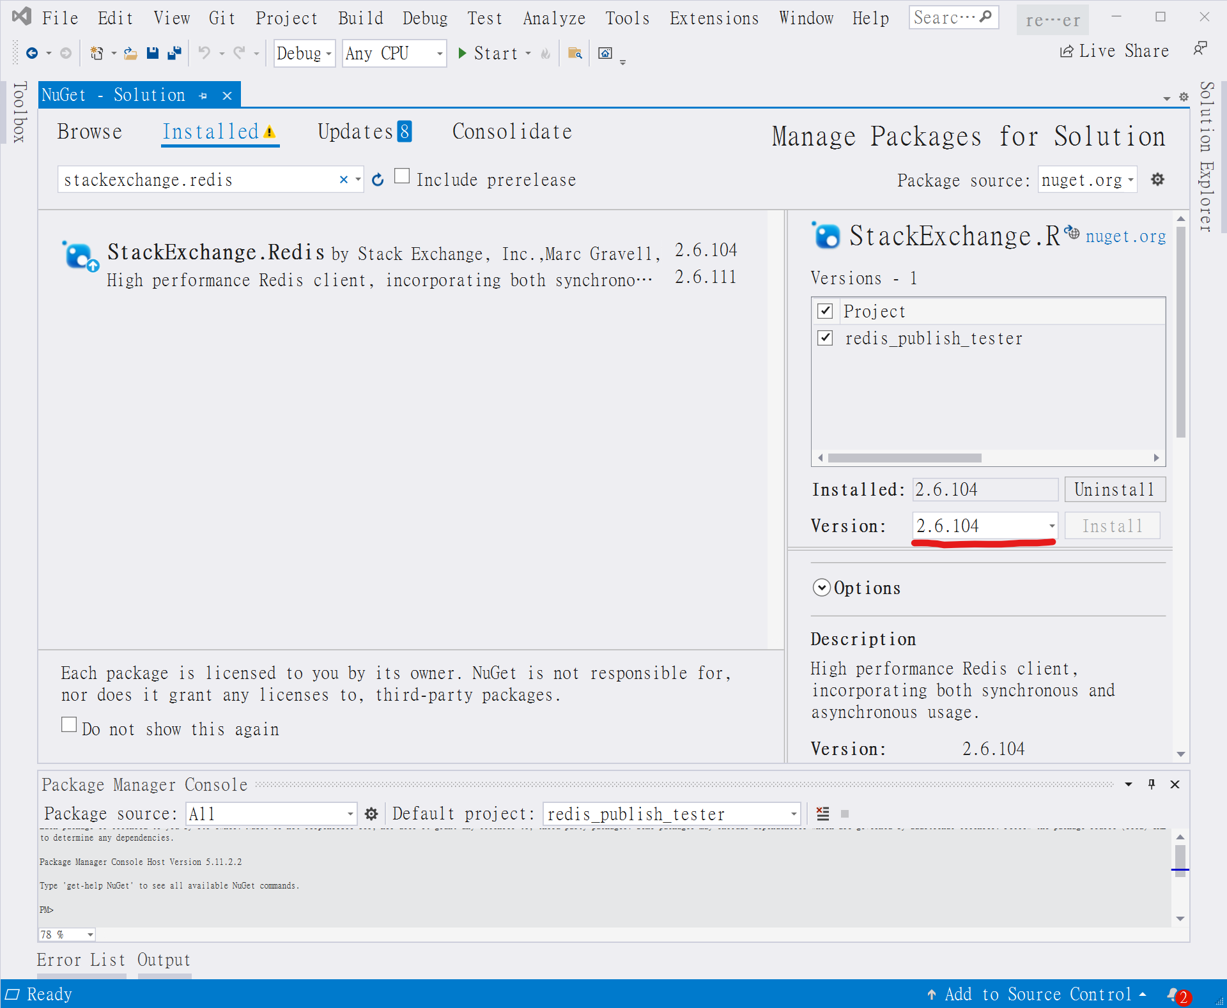Click the Stop command execution icon
The width and height of the screenshot is (1227, 1008).
click(845, 814)
